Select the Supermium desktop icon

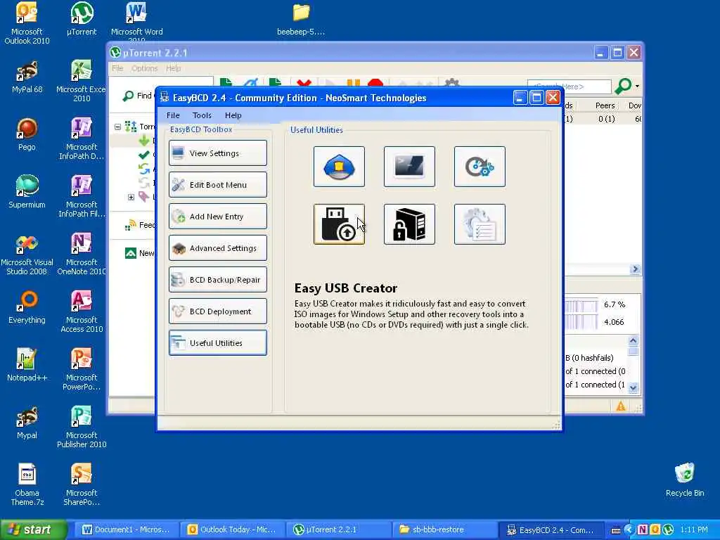27,192
